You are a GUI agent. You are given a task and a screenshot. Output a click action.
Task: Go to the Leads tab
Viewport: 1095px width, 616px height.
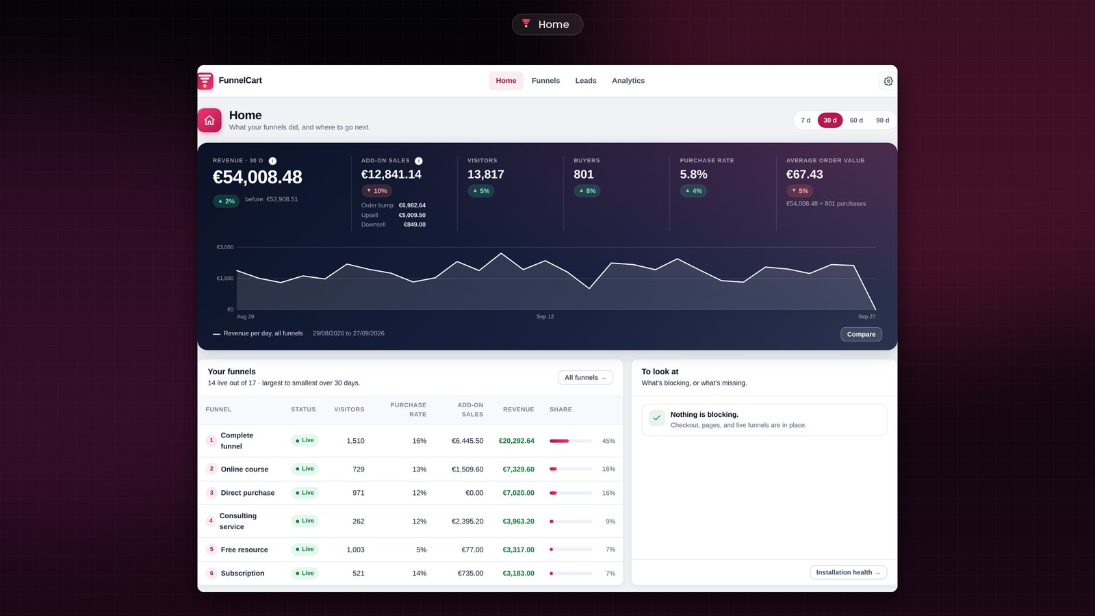coord(586,81)
